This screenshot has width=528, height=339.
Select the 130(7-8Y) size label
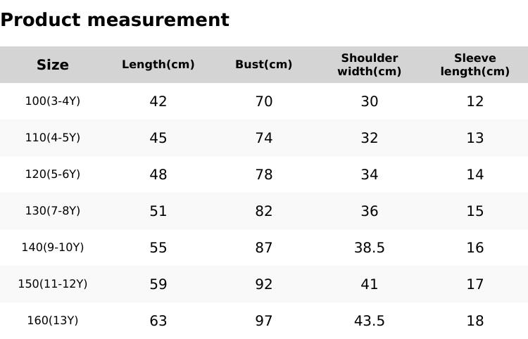(53, 211)
